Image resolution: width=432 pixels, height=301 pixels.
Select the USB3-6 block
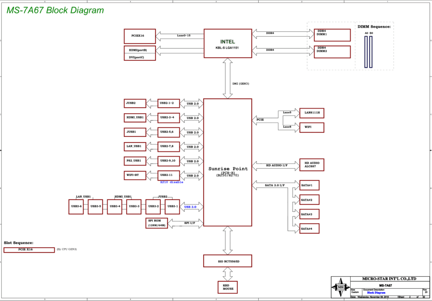76,207
